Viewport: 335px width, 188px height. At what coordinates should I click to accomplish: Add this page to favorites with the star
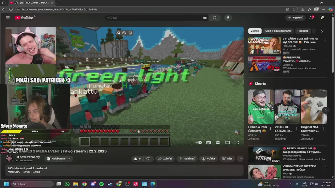tap(294, 9)
